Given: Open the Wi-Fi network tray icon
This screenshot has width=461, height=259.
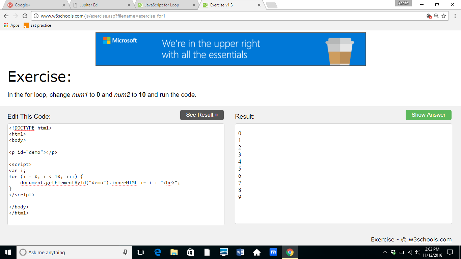Looking at the screenshot, I should click(410, 252).
